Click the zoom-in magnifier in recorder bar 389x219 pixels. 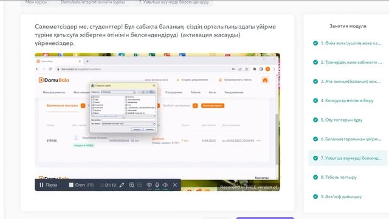(x=131, y=185)
